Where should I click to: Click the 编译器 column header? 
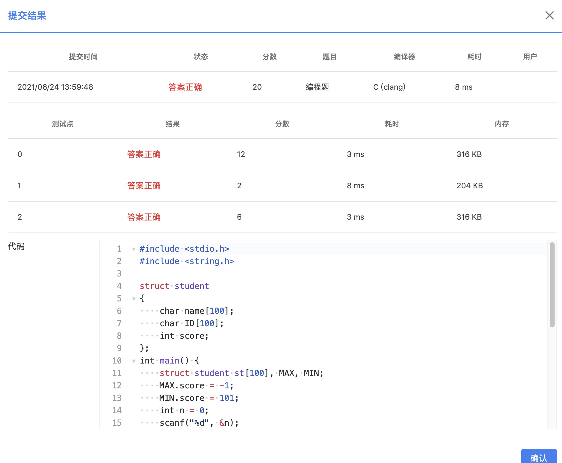pos(404,57)
